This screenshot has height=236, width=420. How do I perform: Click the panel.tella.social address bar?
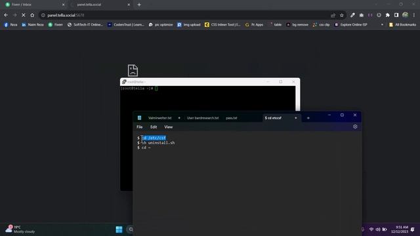185,15
